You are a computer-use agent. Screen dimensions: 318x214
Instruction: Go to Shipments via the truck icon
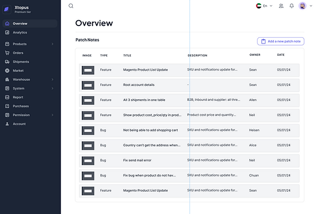pyautogui.click(x=7, y=62)
